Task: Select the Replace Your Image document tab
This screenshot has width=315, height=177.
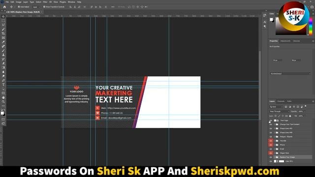Action: point(23,12)
